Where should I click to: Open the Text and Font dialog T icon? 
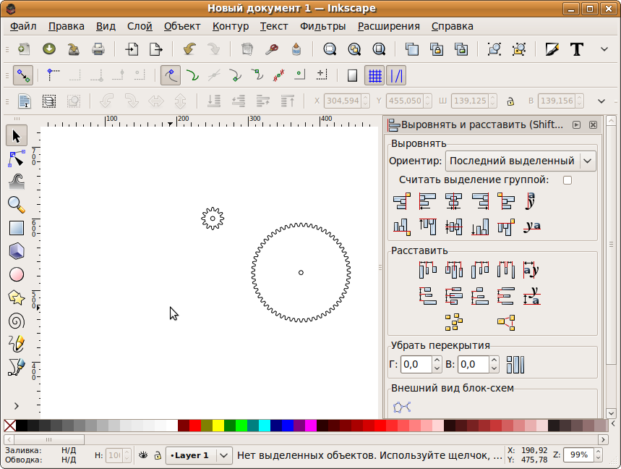(577, 49)
